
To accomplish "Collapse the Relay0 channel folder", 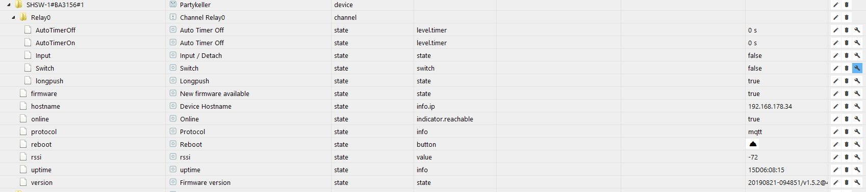I will (13, 17).
